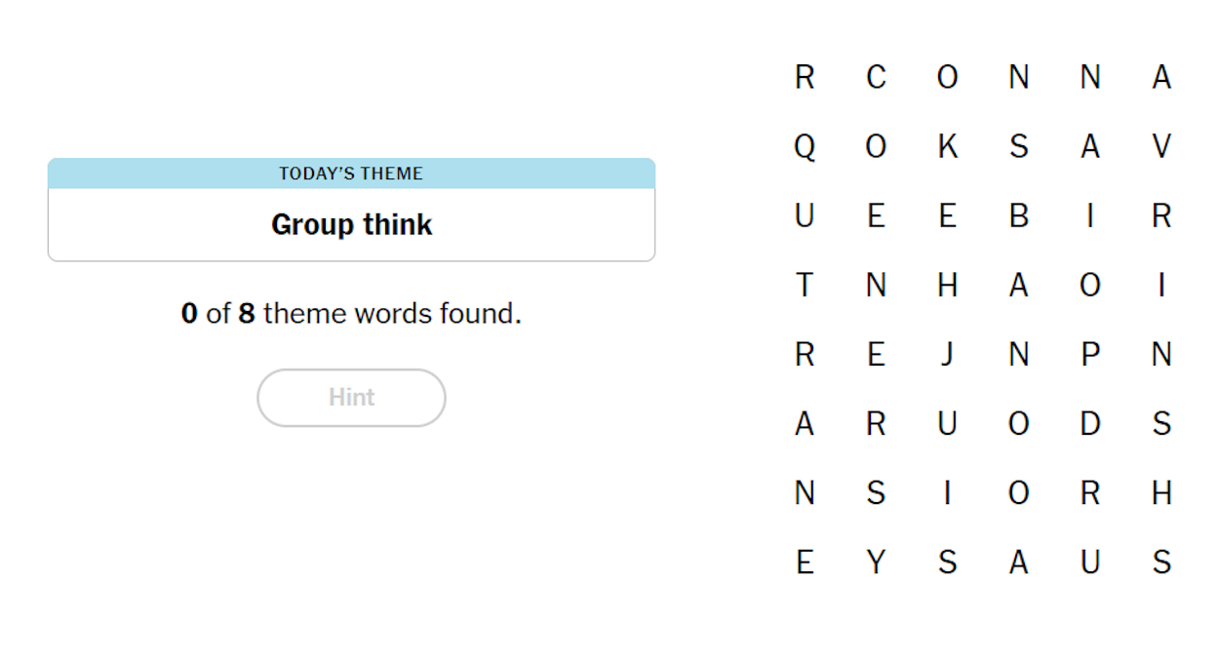Select the letter C in the top row
The width and height of the screenshot is (1219, 661).
pos(876,77)
